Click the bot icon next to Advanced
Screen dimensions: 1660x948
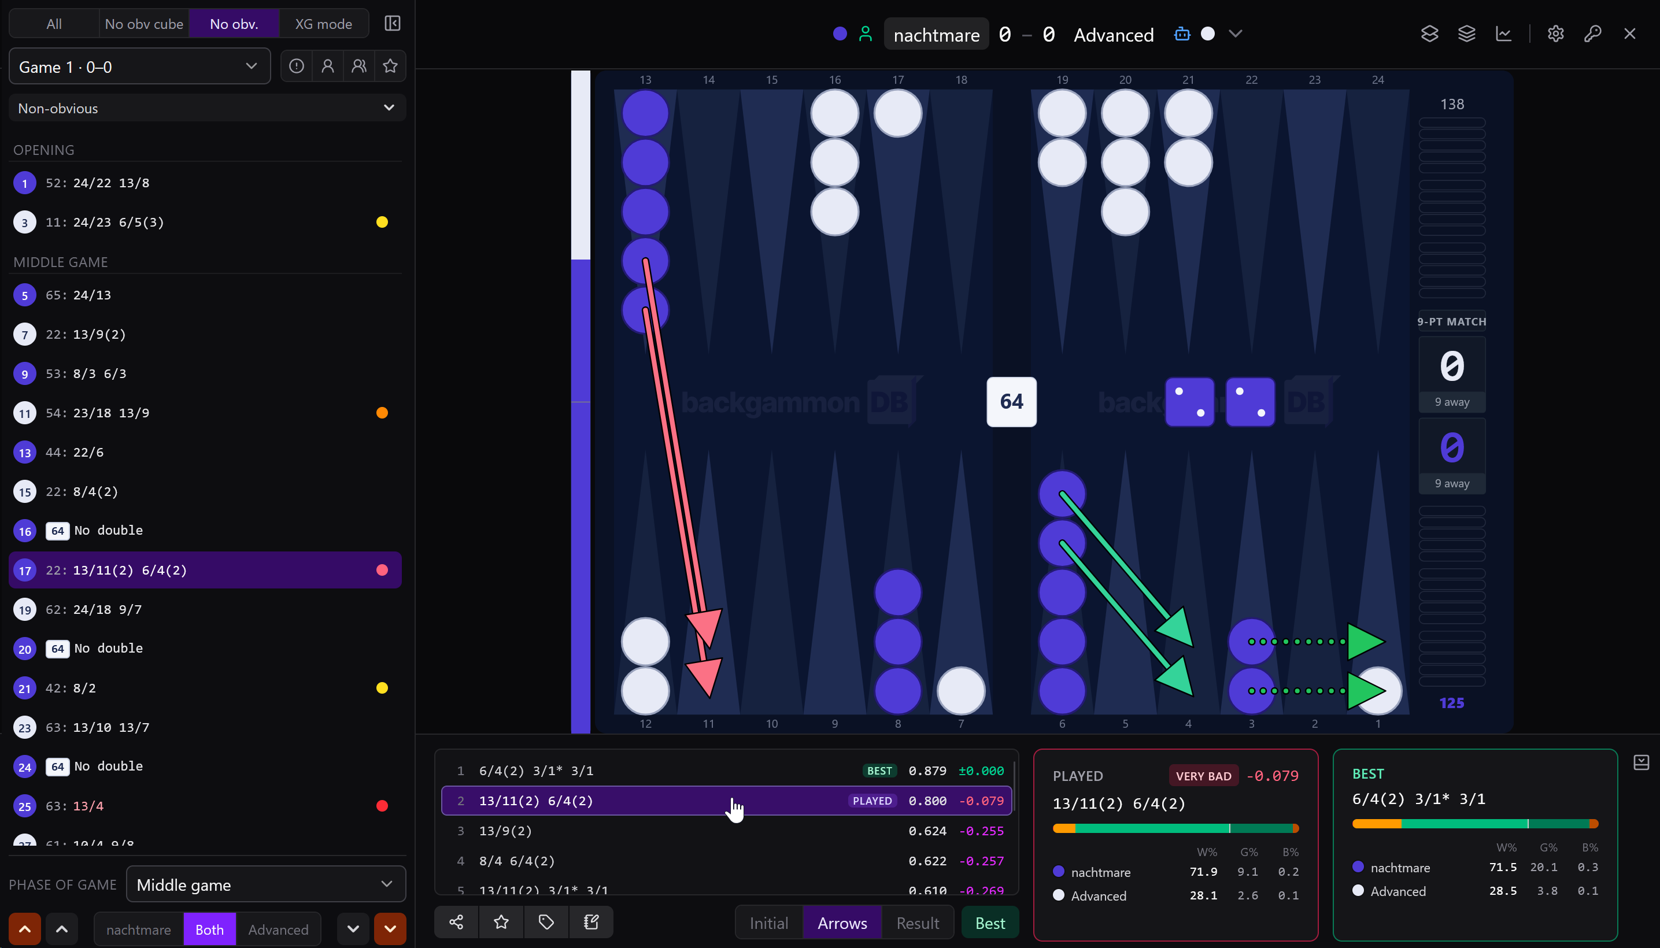tap(1182, 34)
